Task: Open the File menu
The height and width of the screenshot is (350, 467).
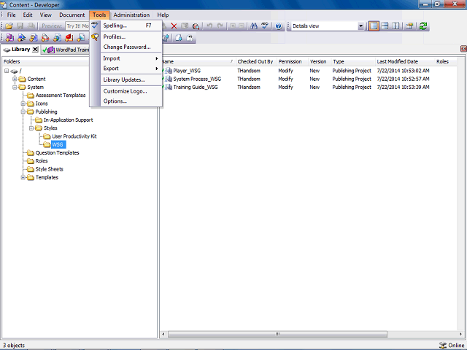Action: click(x=12, y=15)
